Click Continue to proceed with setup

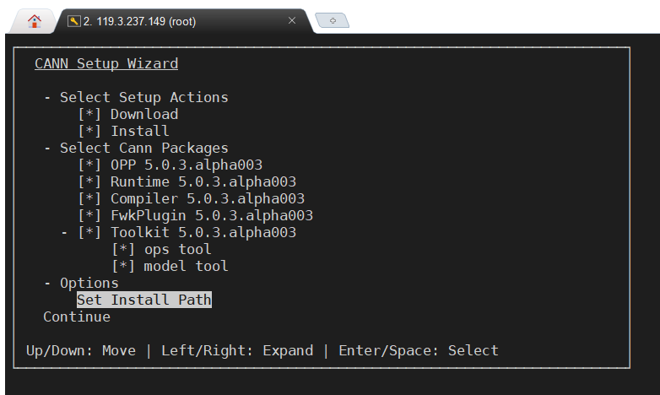click(x=77, y=317)
